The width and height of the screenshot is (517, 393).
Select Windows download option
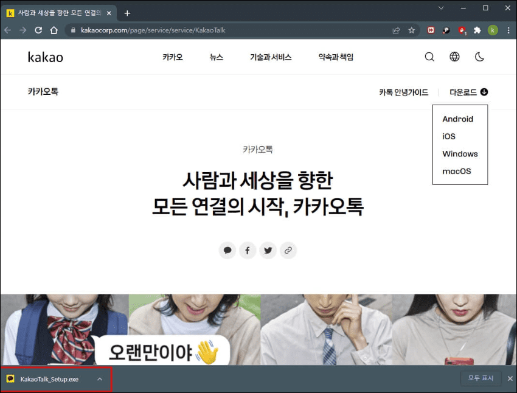[460, 154]
